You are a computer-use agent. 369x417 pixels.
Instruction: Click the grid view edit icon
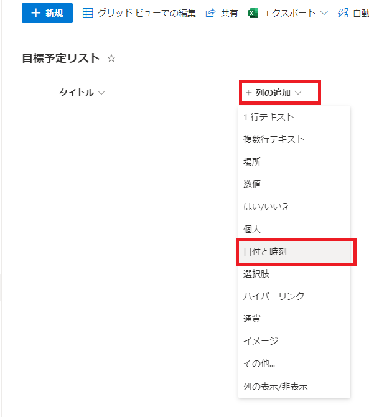(x=88, y=13)
